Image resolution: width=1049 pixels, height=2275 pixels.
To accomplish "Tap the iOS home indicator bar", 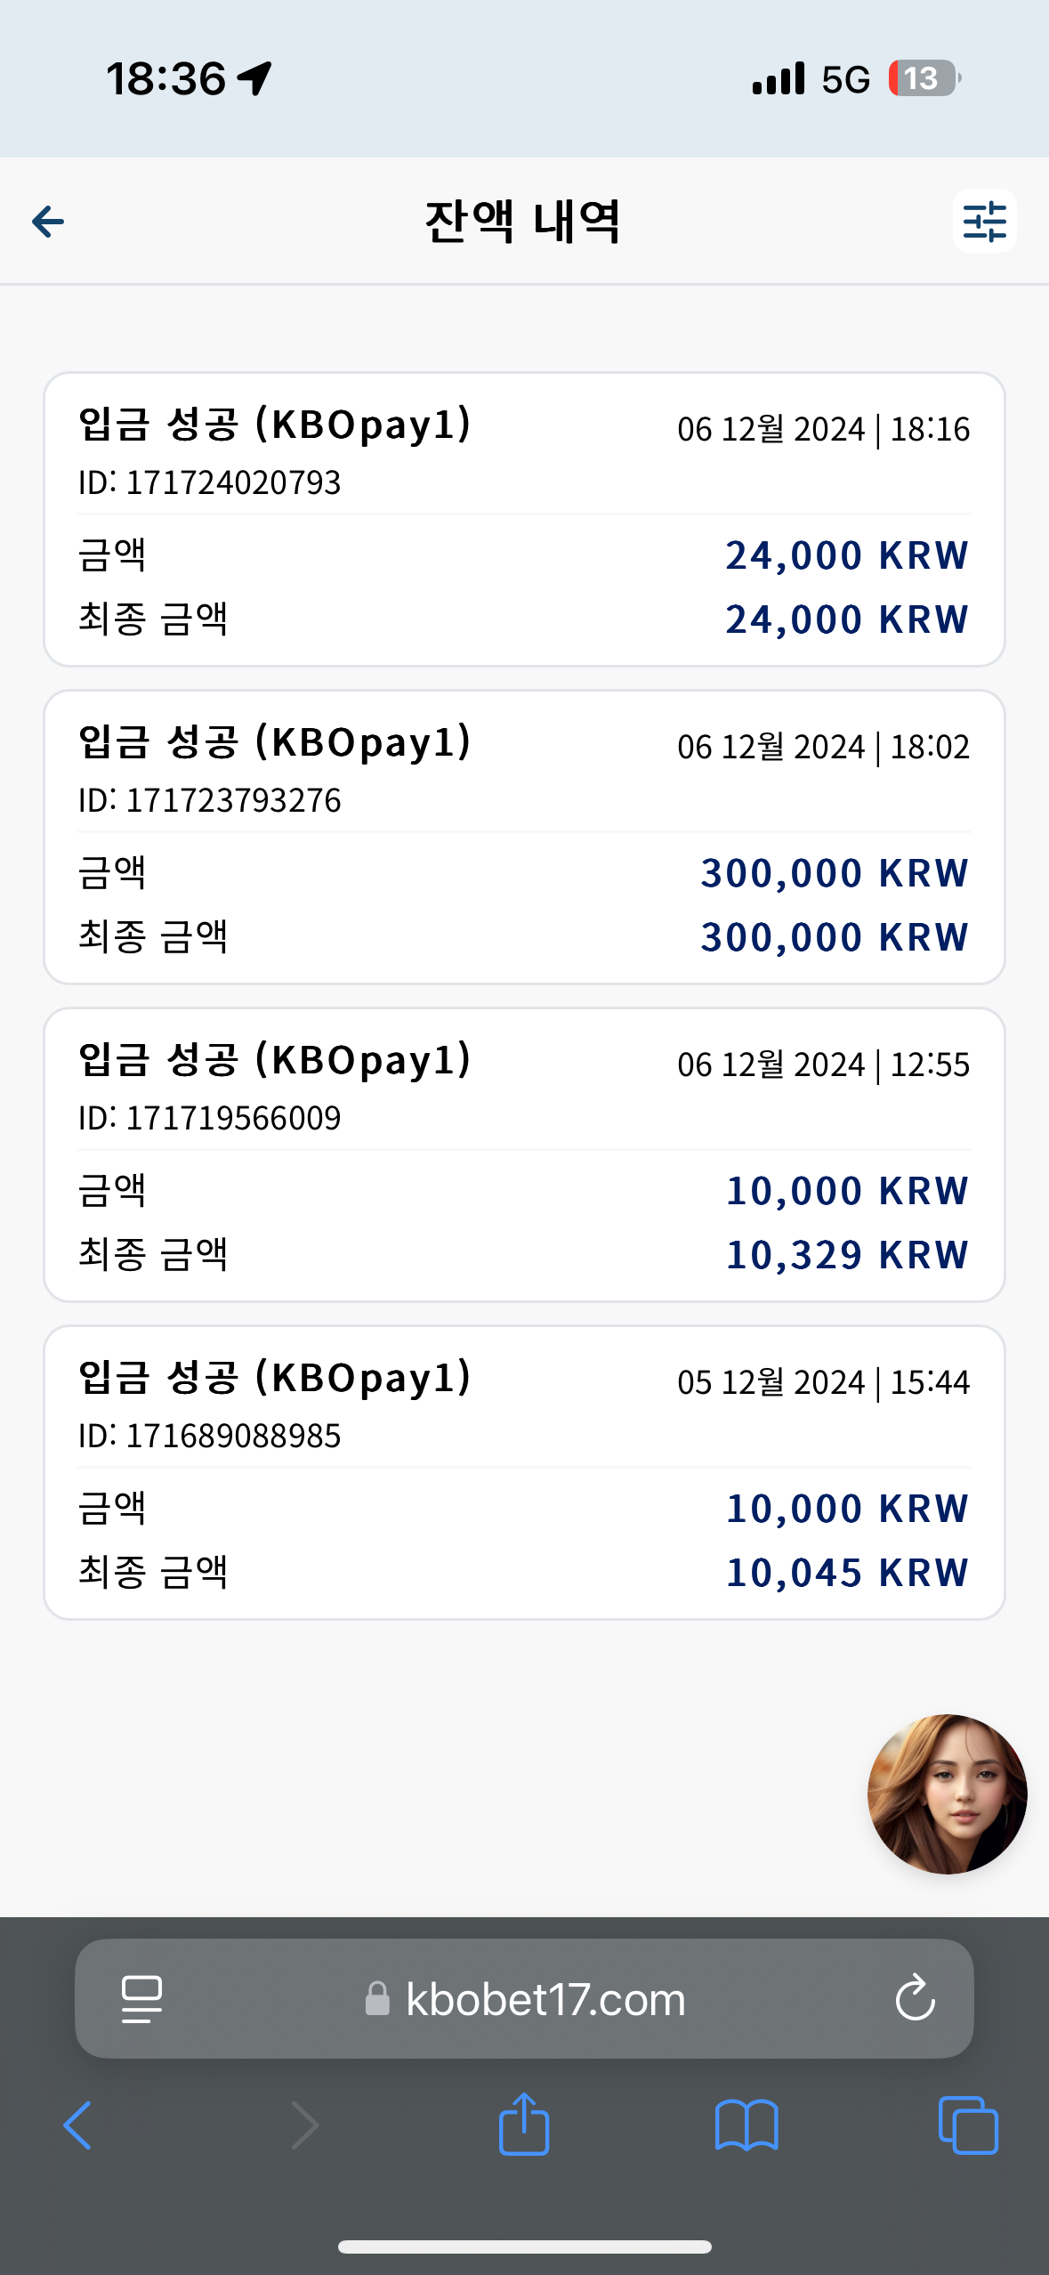I will pos(524,2247).
